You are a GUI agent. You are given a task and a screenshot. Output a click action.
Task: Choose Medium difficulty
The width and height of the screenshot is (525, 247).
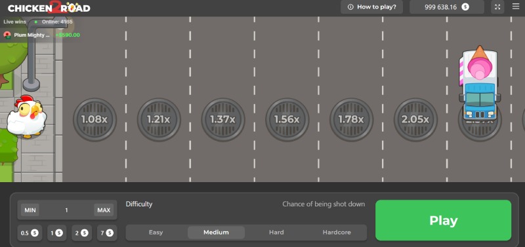[217, 233]
